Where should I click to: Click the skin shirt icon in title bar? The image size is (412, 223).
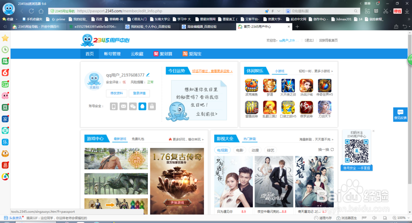click(378, 3)
